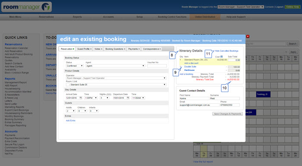Click the Add a booking link
The image size is (302, 166).
click(x=186, y=74)
